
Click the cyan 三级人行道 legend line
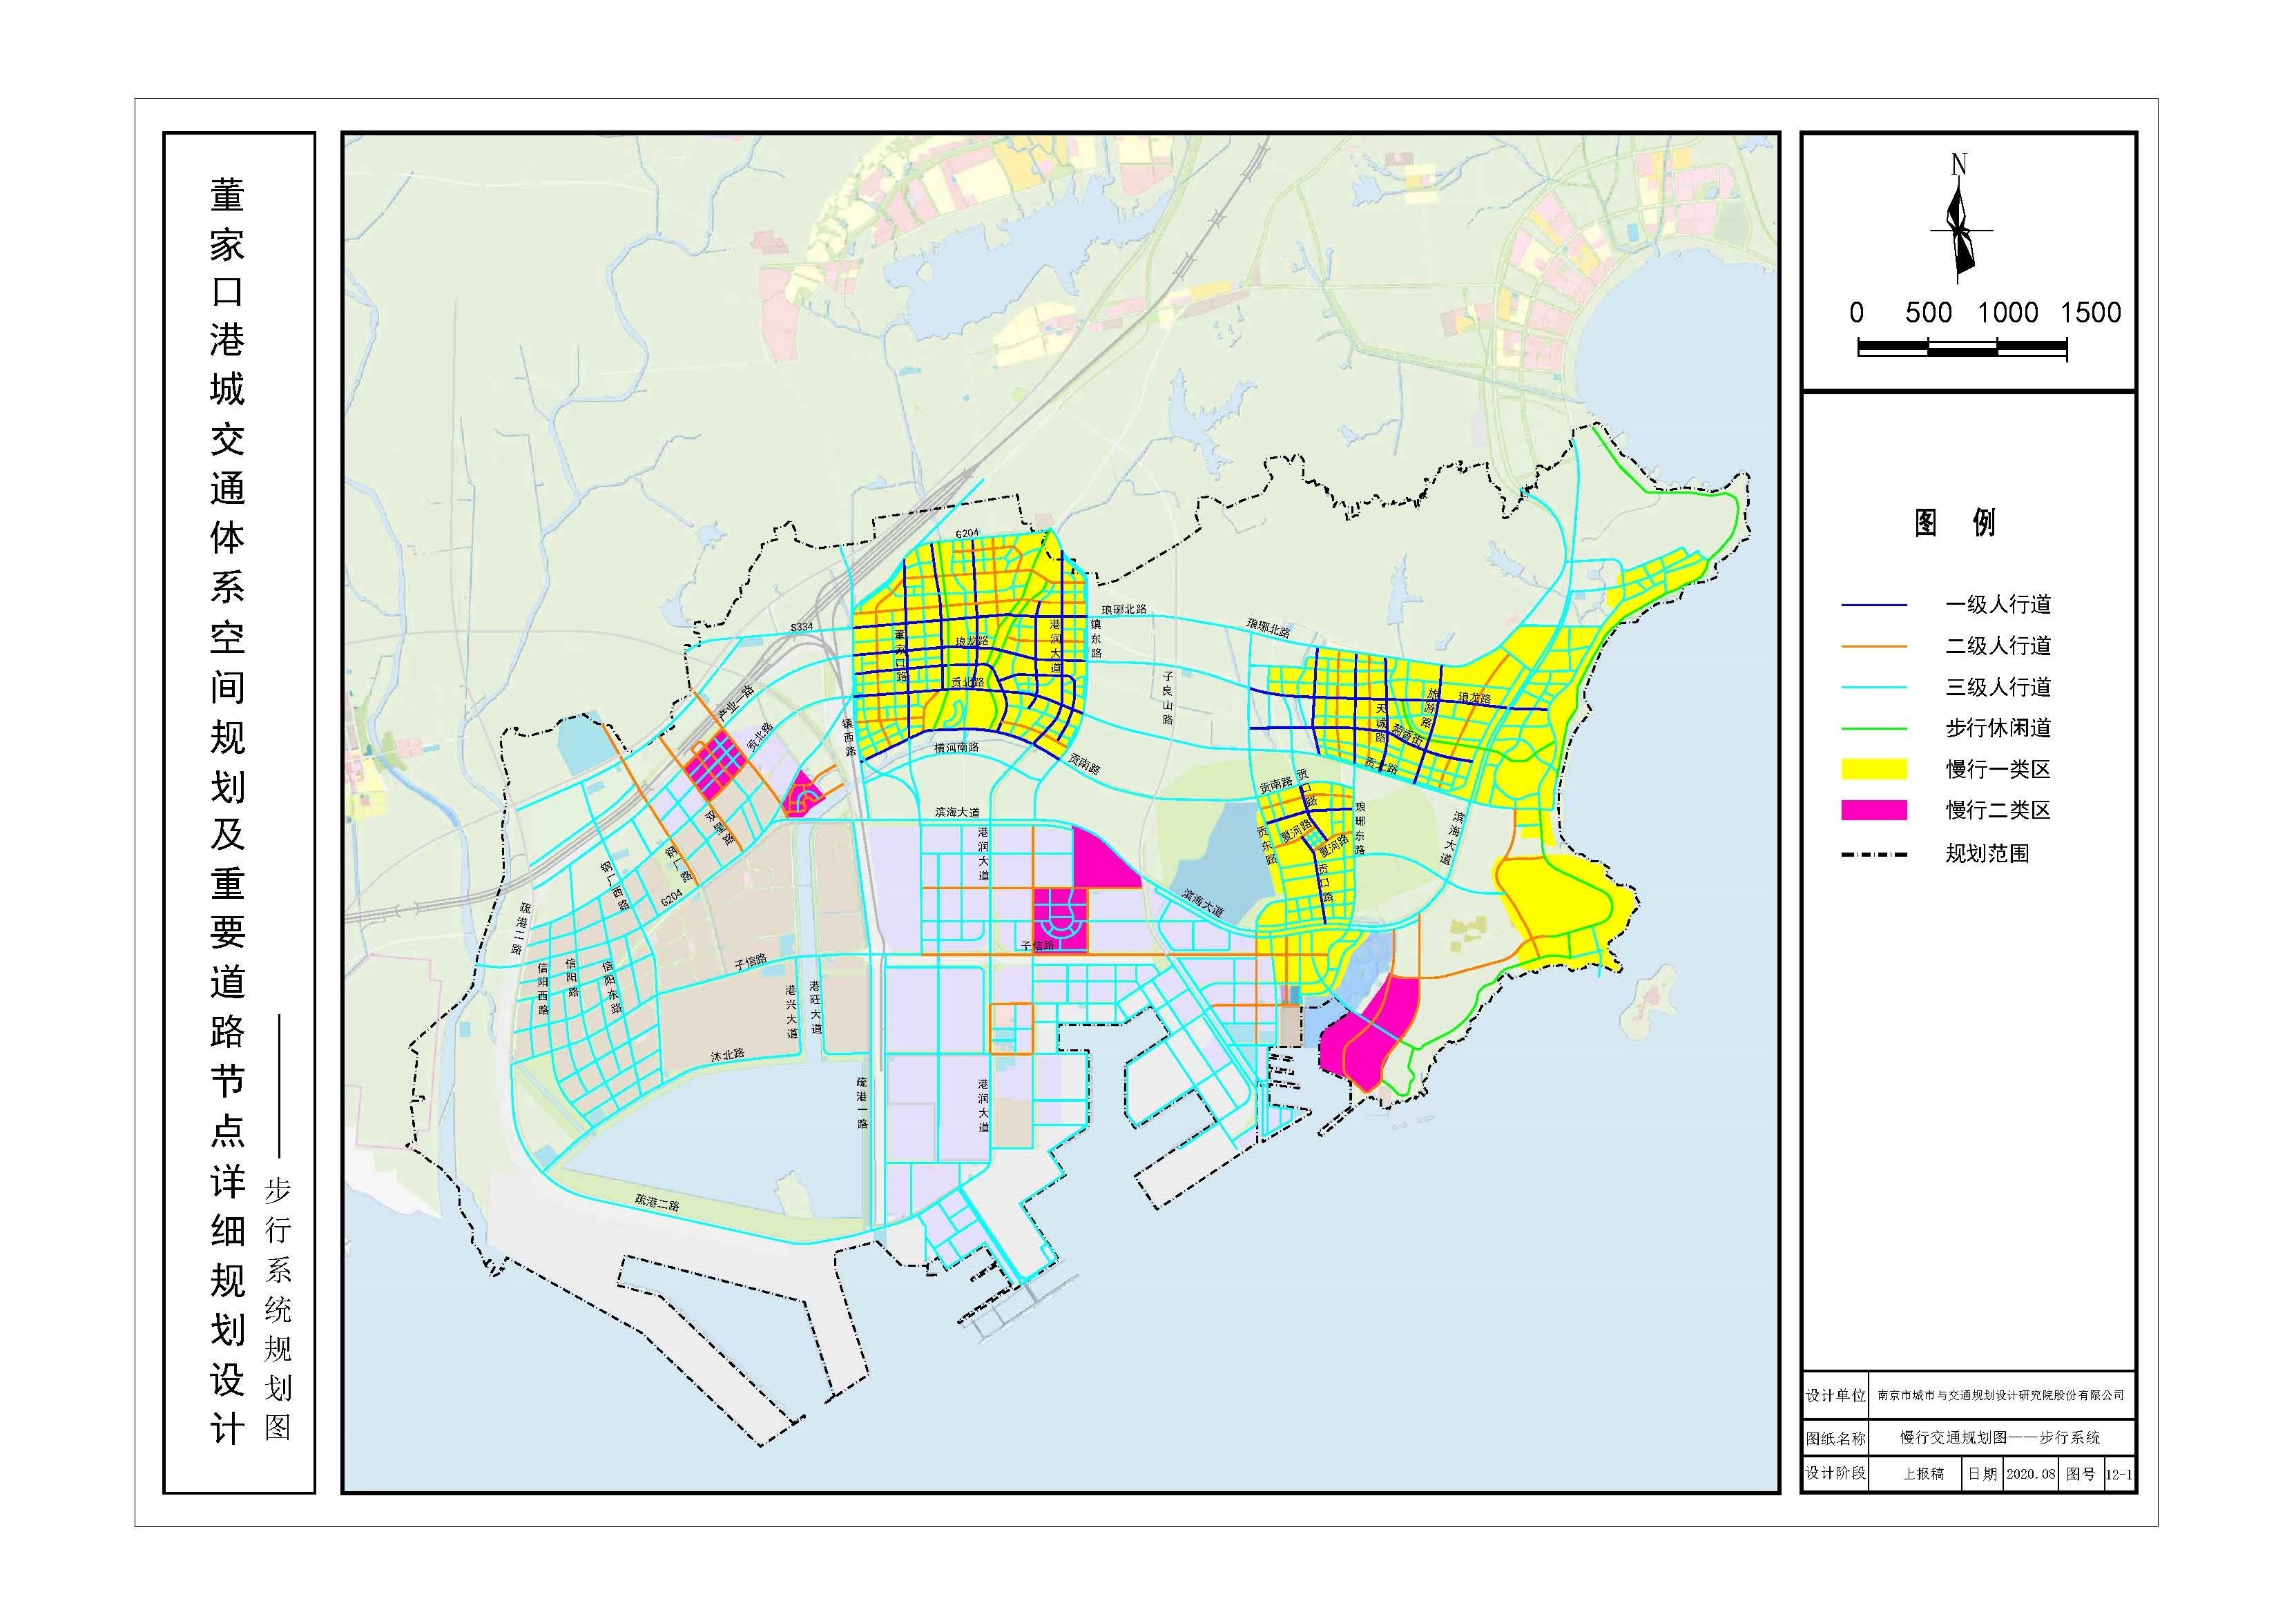click(x=1874, y=688)
